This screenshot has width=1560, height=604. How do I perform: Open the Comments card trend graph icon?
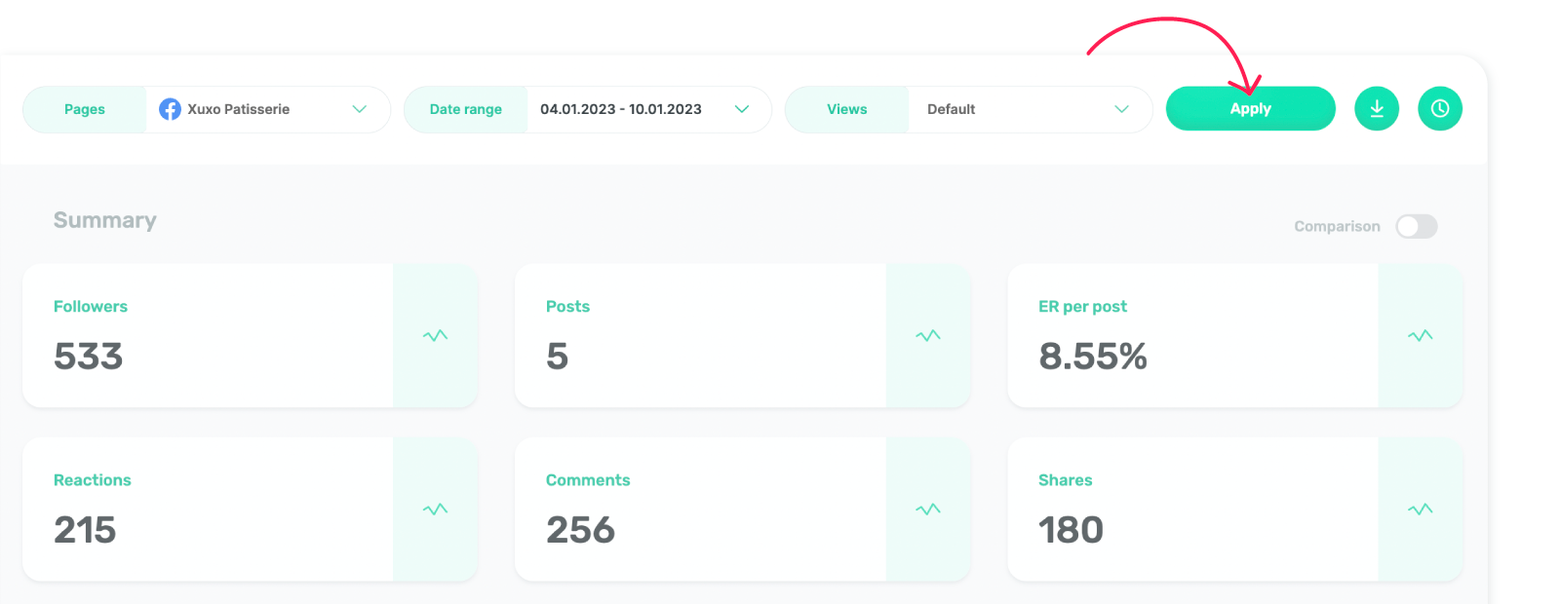[928, 509]
